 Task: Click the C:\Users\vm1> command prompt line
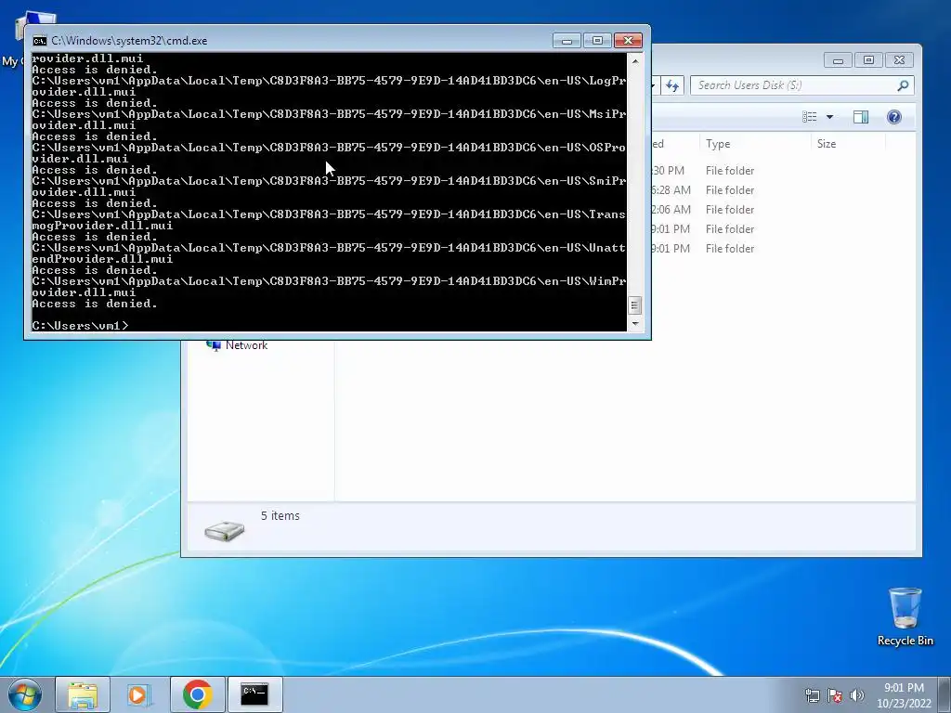pyautogui.click(x=81, y=326)
